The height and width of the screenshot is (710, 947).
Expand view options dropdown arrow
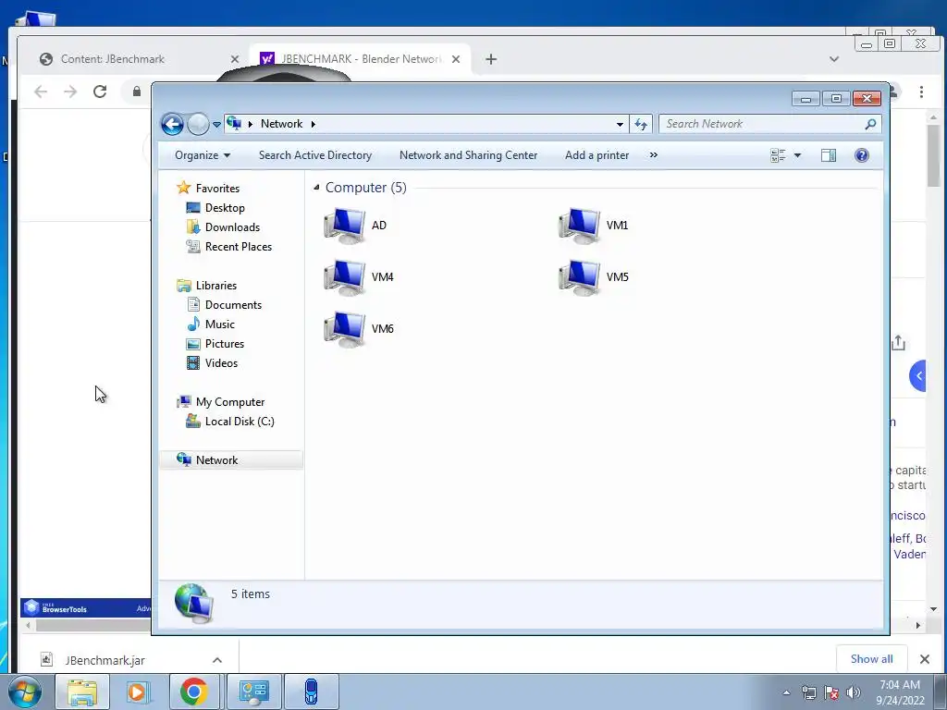pos(797,155)
